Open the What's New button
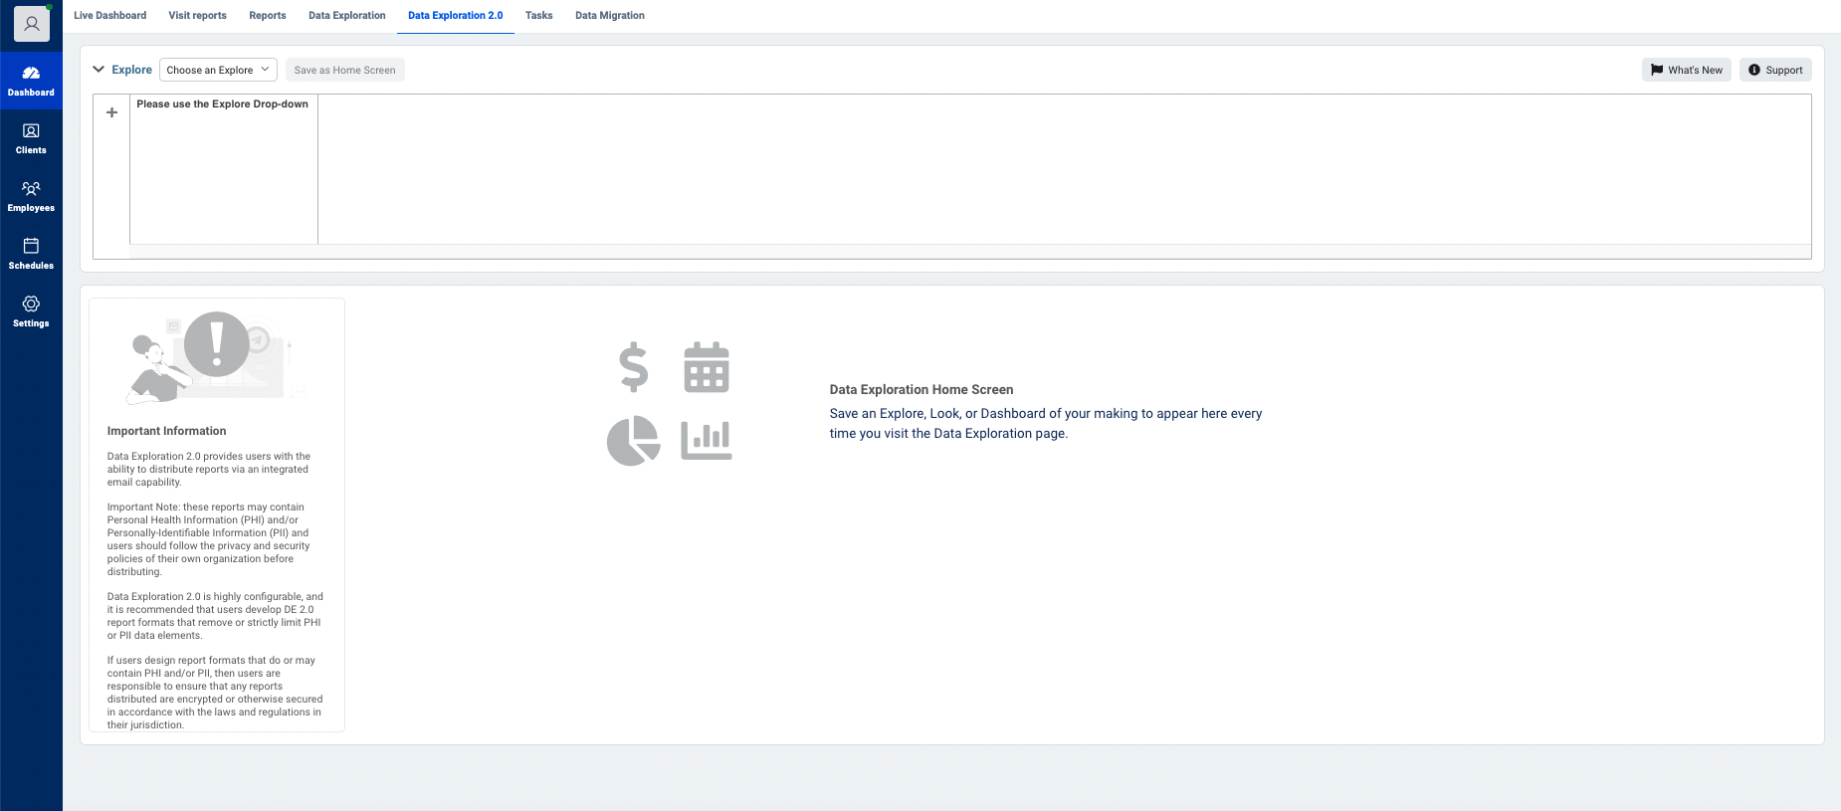The height and width of the screenshot is (811, 1841). tap(1686, 70)
